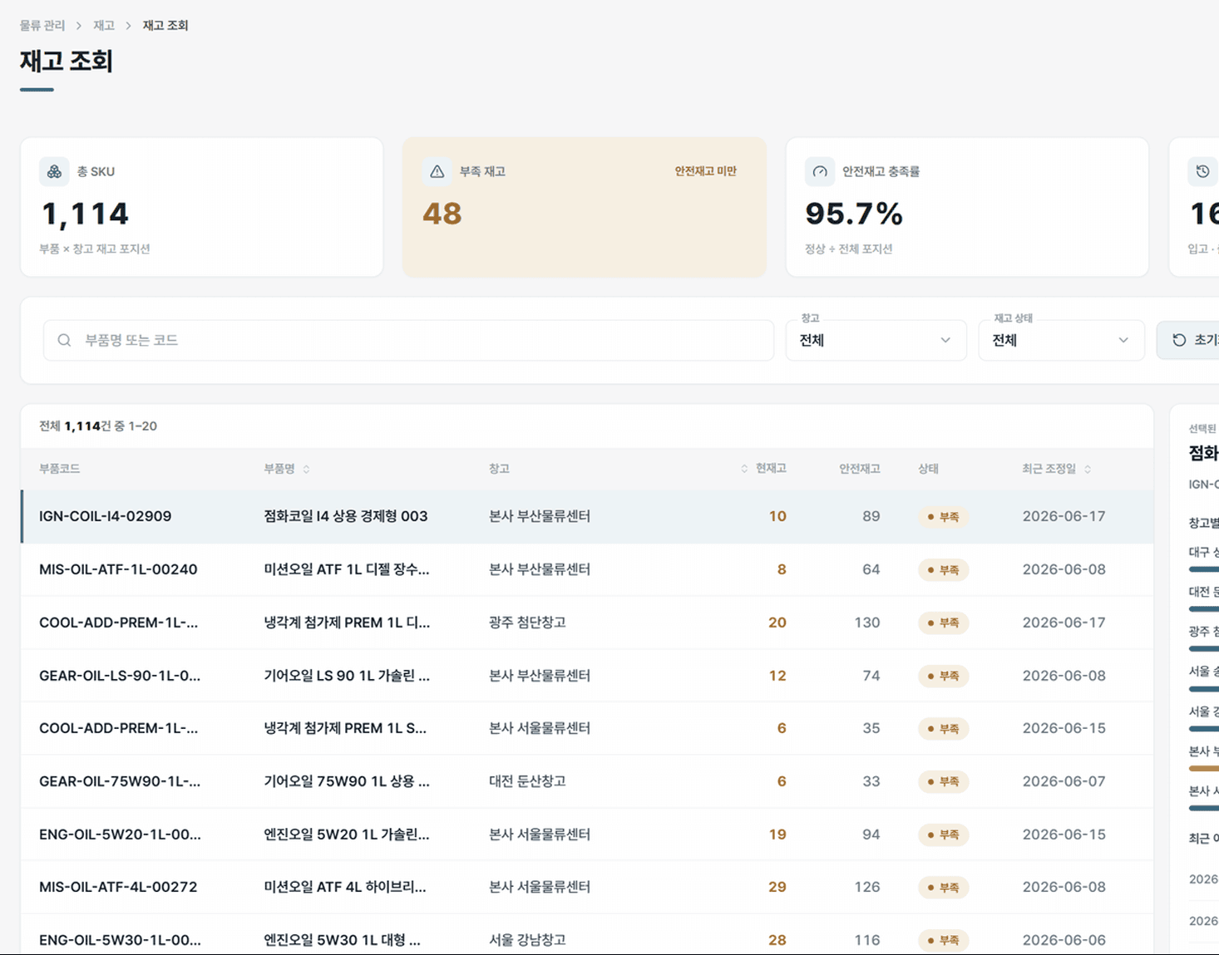Click 미션오일 ATF 1L 디젤 장수 part name

click(346, 569)
